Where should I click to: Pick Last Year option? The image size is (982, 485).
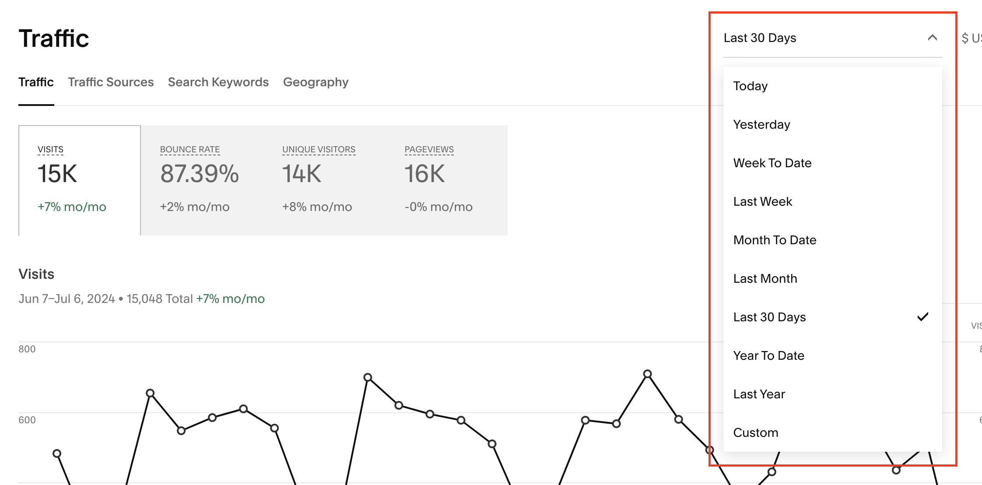pyautogui.click(x=832, y=394)
